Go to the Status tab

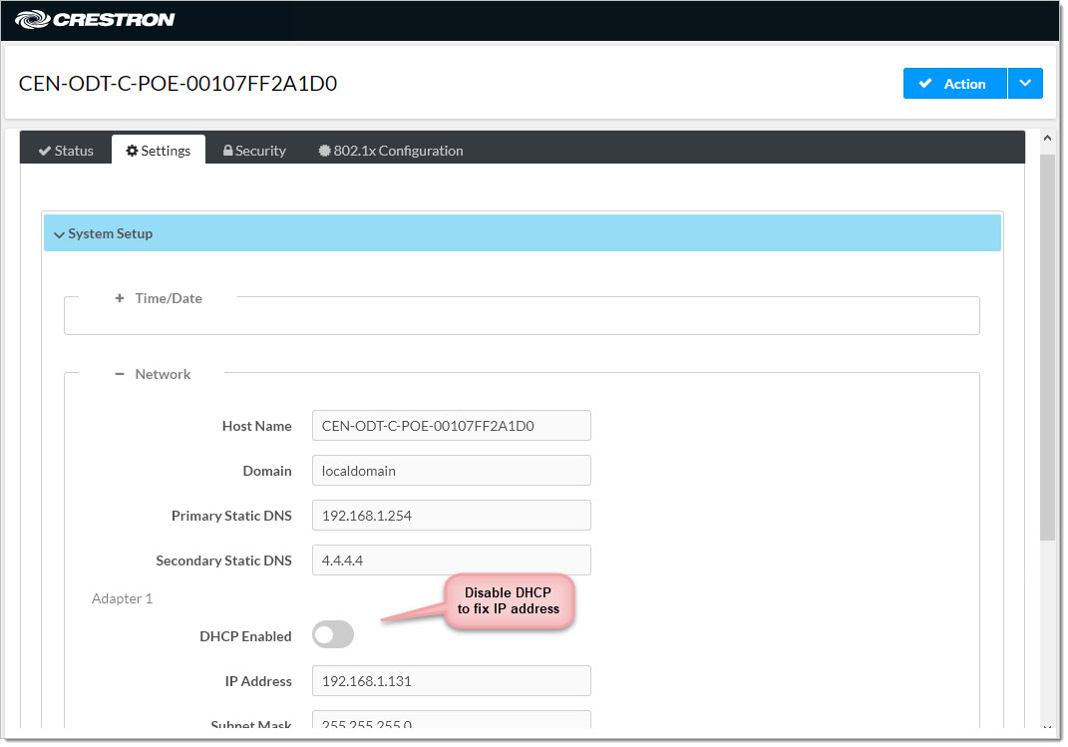(66, 151)
